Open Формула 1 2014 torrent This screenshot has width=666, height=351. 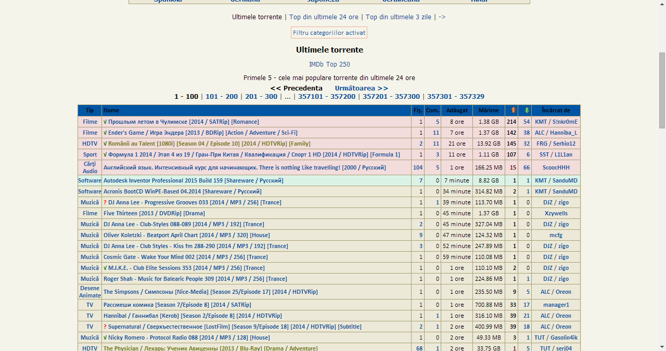(254, 154)
